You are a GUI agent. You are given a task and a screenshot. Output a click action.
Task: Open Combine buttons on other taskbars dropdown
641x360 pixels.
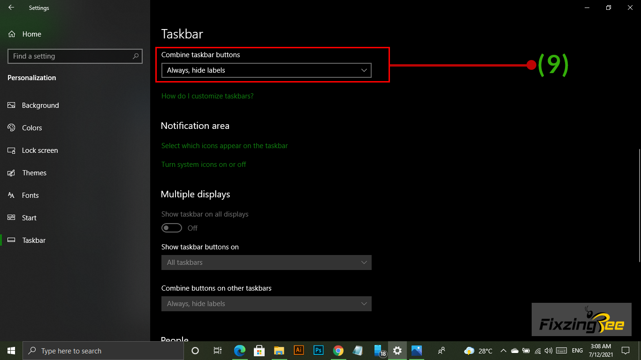point(266,304)
